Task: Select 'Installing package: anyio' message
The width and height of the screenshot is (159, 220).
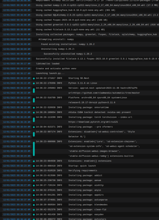Action: click(84, 190)
